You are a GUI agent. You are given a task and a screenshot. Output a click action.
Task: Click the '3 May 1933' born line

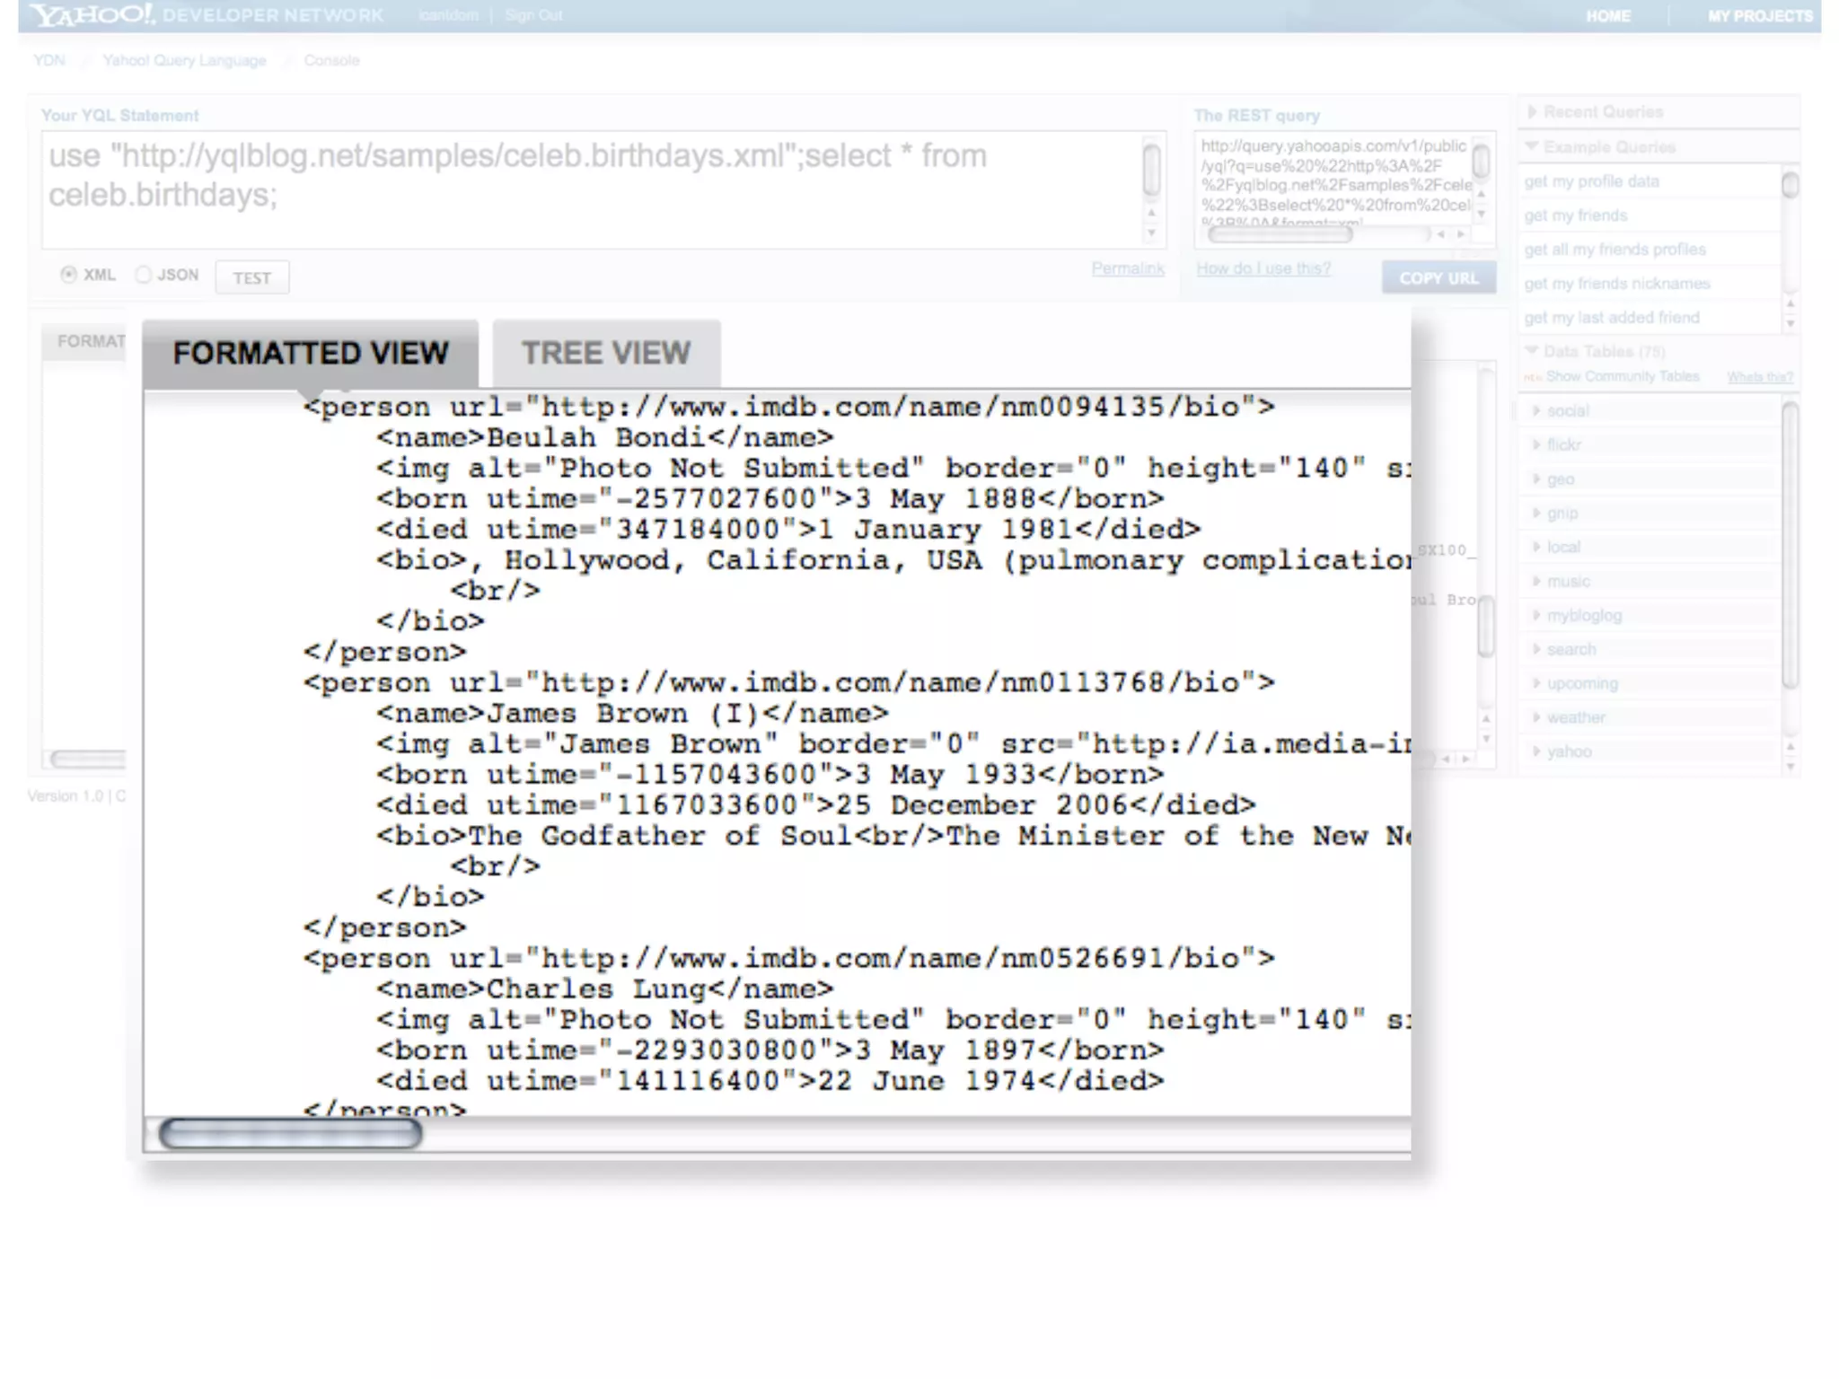click(x=770, y=775)
